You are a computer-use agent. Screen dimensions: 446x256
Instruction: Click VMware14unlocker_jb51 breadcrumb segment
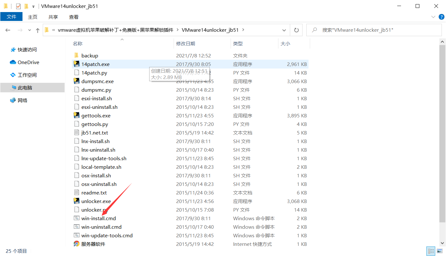210,30
